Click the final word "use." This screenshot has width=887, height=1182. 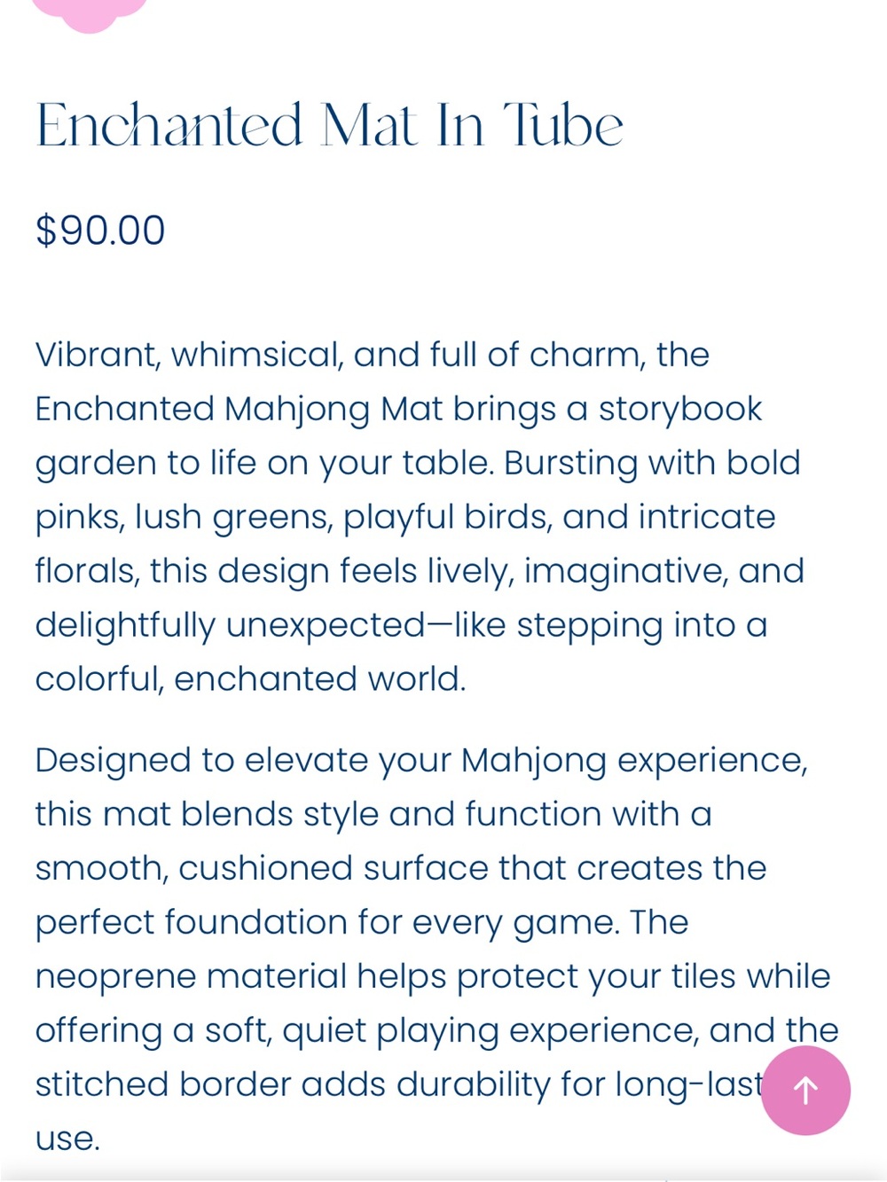67,1140
